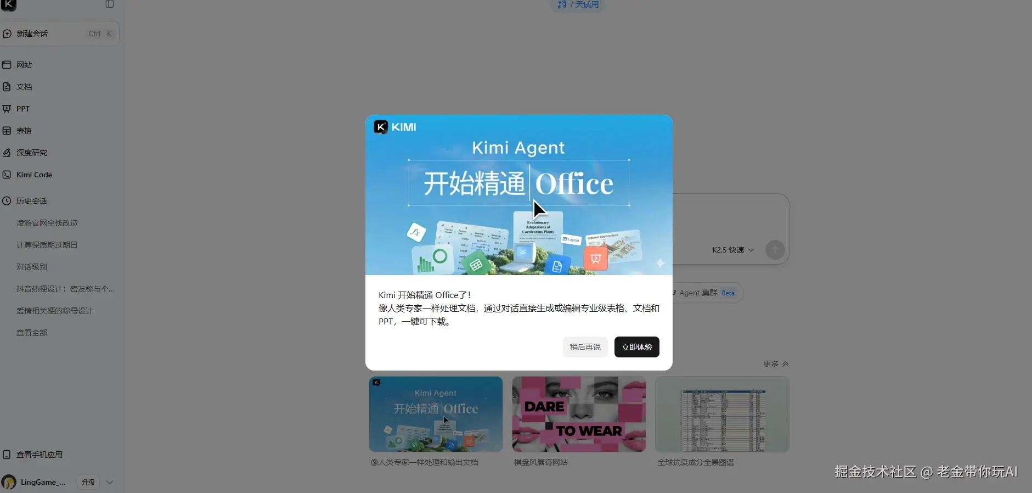Viewport: 1032px width, 493px height.
Task: Click the history clock icon
Action: (7, 201)
